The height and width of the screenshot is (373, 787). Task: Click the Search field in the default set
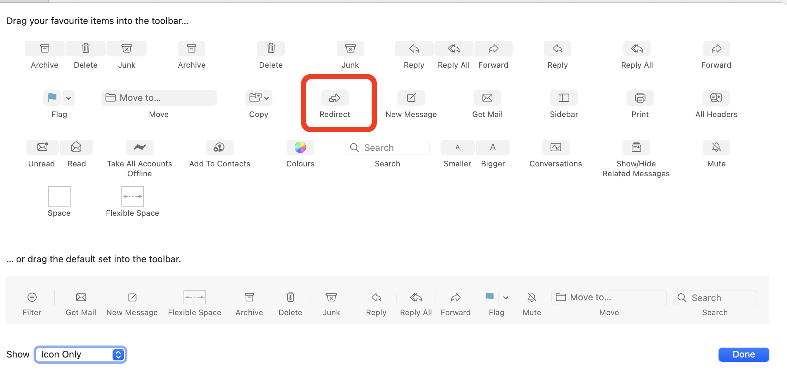715,298
